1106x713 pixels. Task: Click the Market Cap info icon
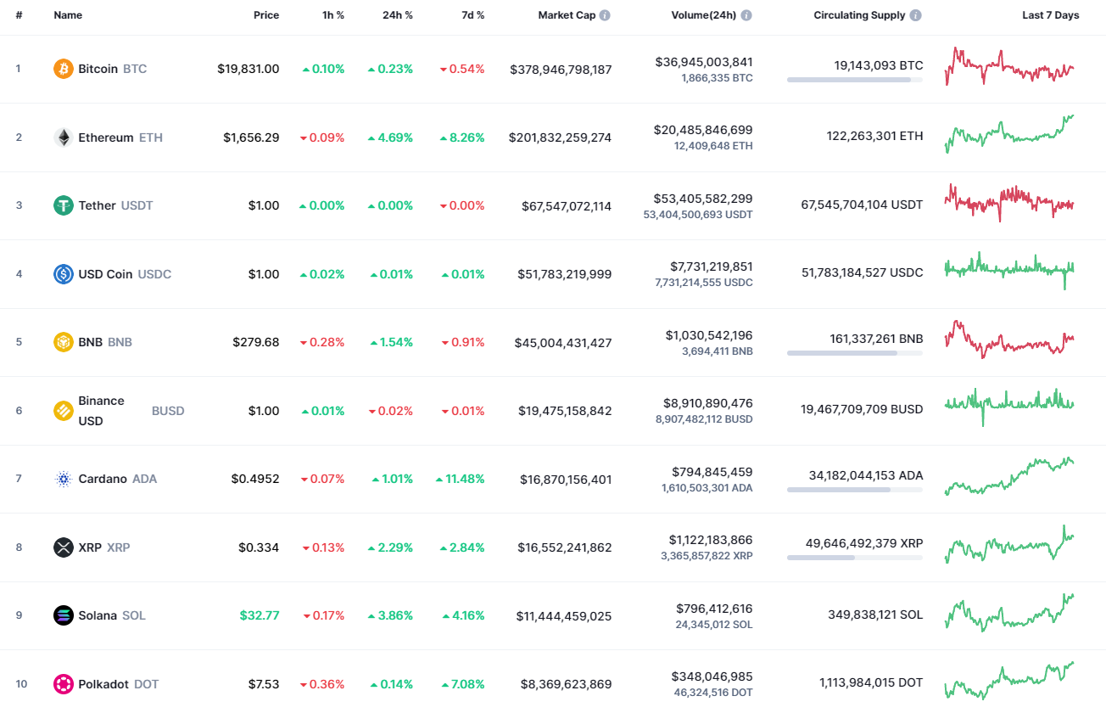point(605,15)
